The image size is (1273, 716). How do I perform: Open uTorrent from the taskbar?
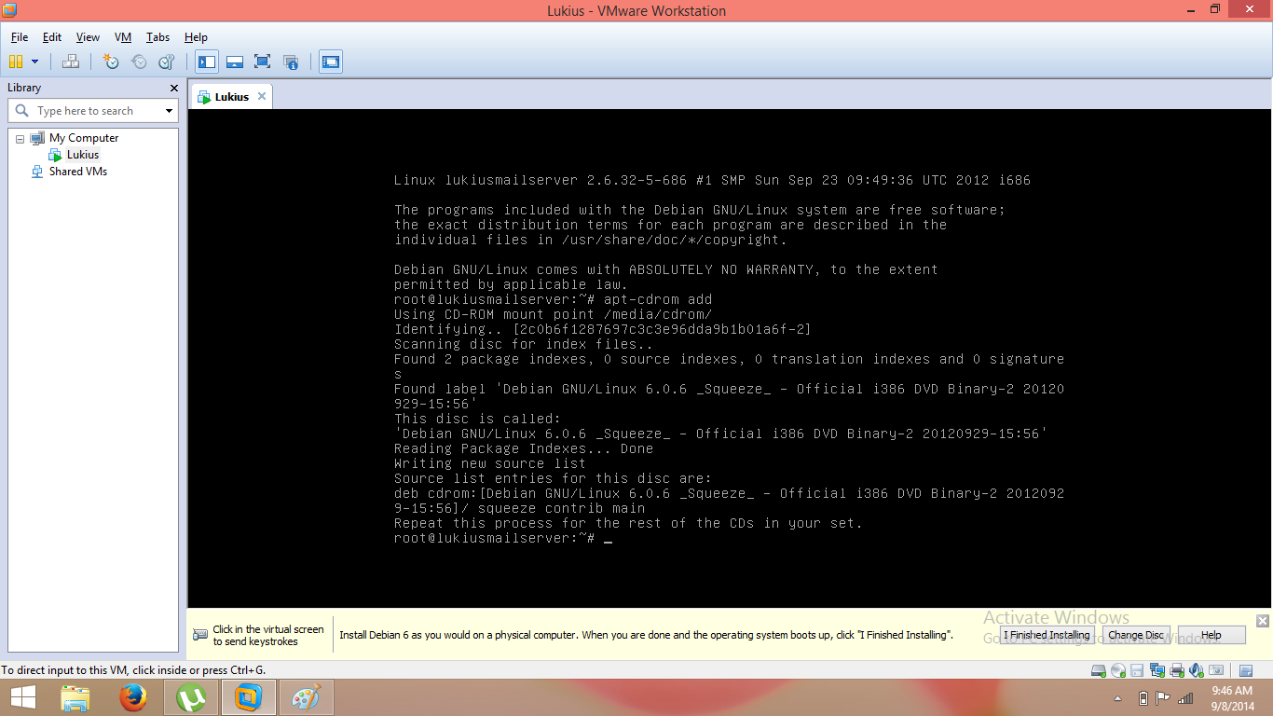(x=191, y=697)
